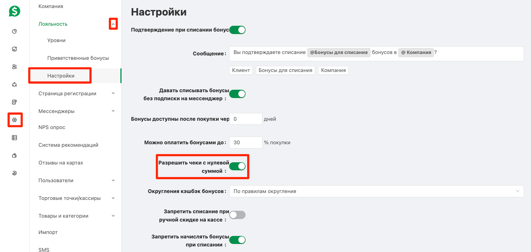This screenshot has height=252, width=531.
Task: Open SMS menu item
Action: click(x=44, y=250)
